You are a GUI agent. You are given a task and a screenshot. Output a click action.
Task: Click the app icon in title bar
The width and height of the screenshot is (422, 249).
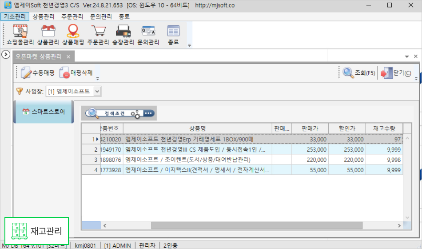(8, 5)
